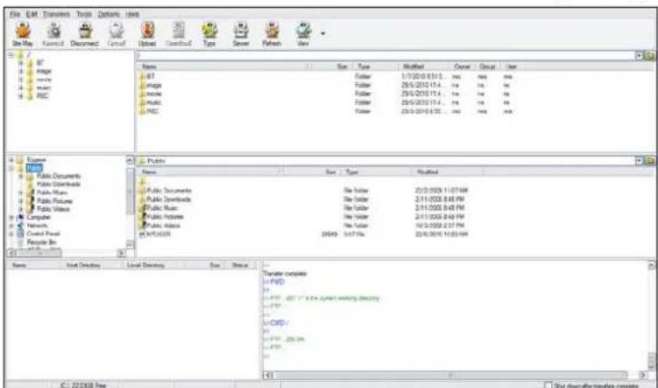This screenshot has width=658, height=388.
Task: Select Public Pictures in the local file list
Action: click(161, 217)
